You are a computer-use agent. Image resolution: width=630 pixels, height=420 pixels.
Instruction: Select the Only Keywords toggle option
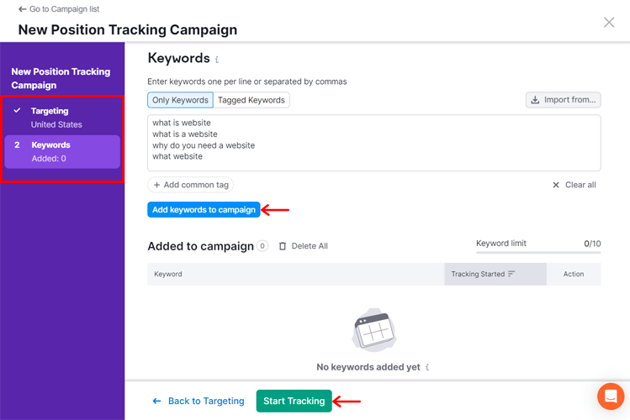pyautogui.click(x=180, y=100)
